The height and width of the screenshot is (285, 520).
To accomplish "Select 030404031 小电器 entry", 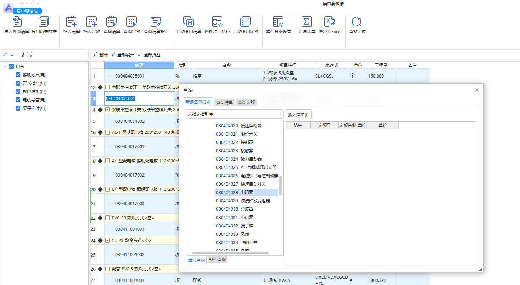I will point(235,217).
